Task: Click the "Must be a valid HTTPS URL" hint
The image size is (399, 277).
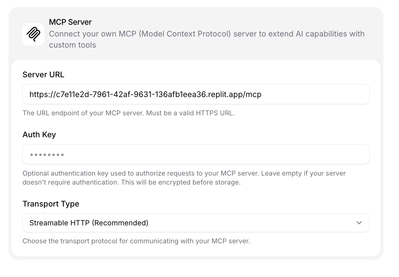Action: (190, 113)
